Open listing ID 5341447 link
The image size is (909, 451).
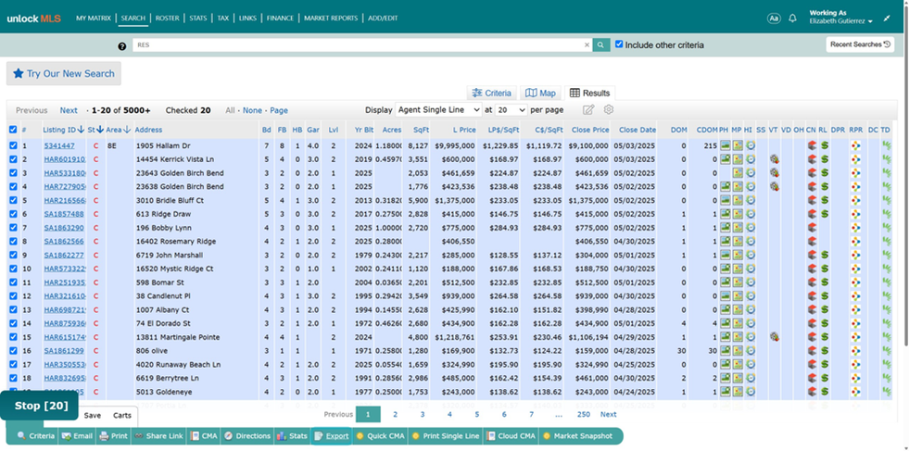pyautogui.click(x=59, y=145)
